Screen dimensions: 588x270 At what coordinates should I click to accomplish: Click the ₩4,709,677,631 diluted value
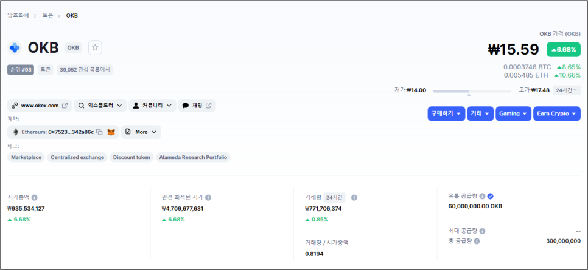click(183, 209)
